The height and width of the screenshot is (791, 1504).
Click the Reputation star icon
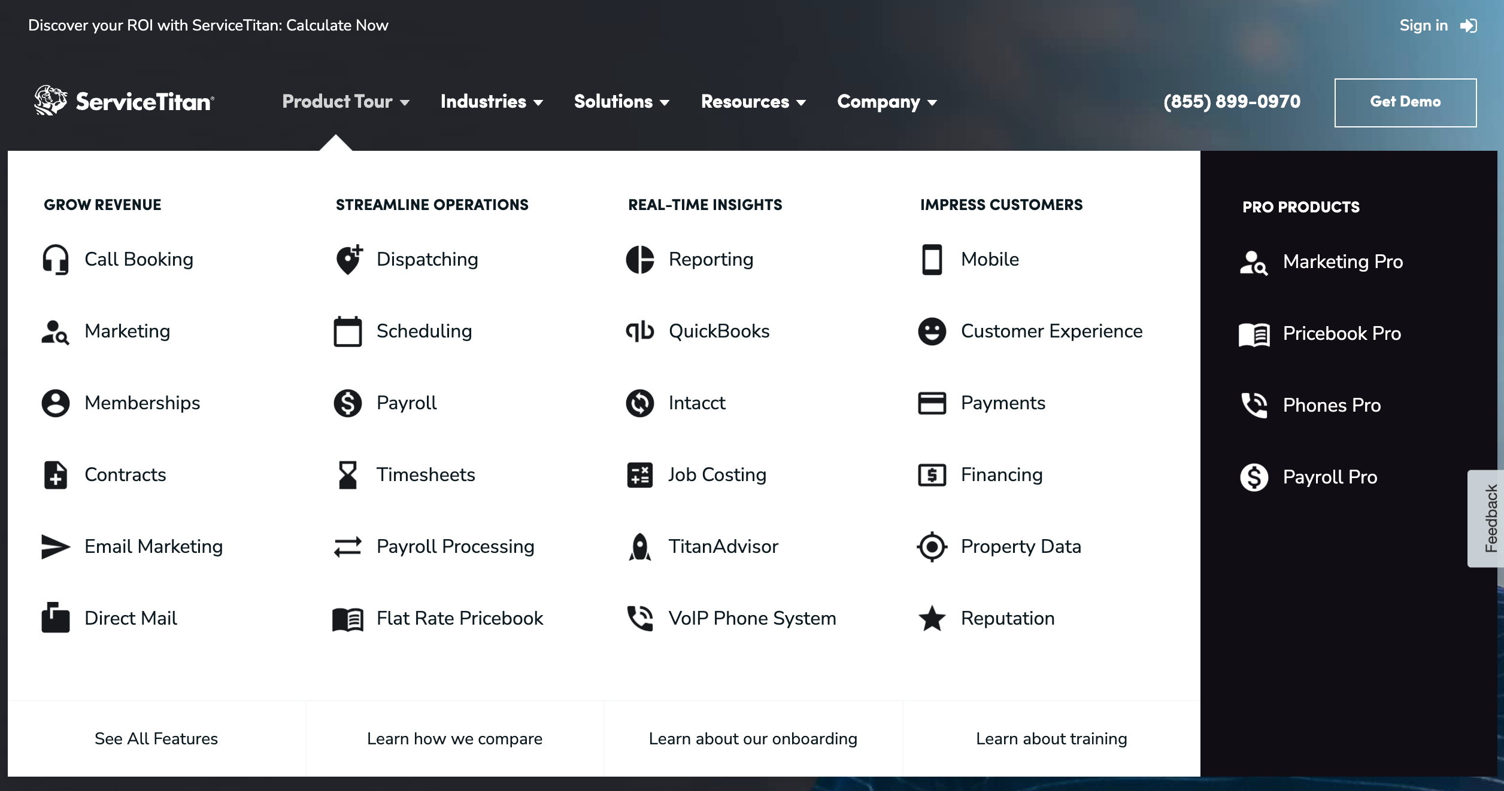(x=932, y=619)
